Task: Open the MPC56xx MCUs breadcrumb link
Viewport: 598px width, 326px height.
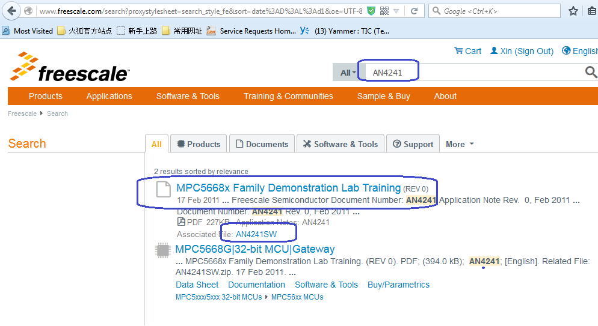Action: (297, 297)
